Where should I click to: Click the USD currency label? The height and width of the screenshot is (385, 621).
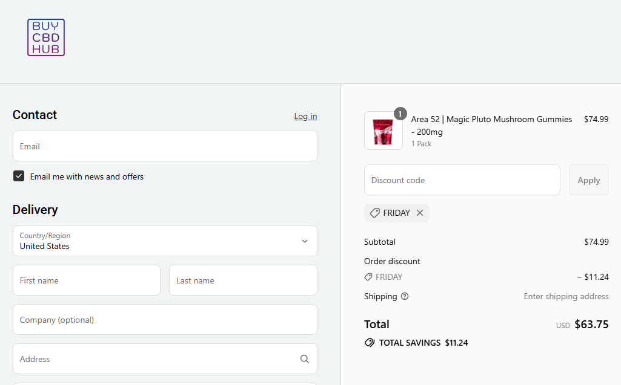coord(563,326)
